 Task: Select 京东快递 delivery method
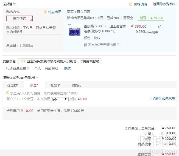(x=19, y=18)
